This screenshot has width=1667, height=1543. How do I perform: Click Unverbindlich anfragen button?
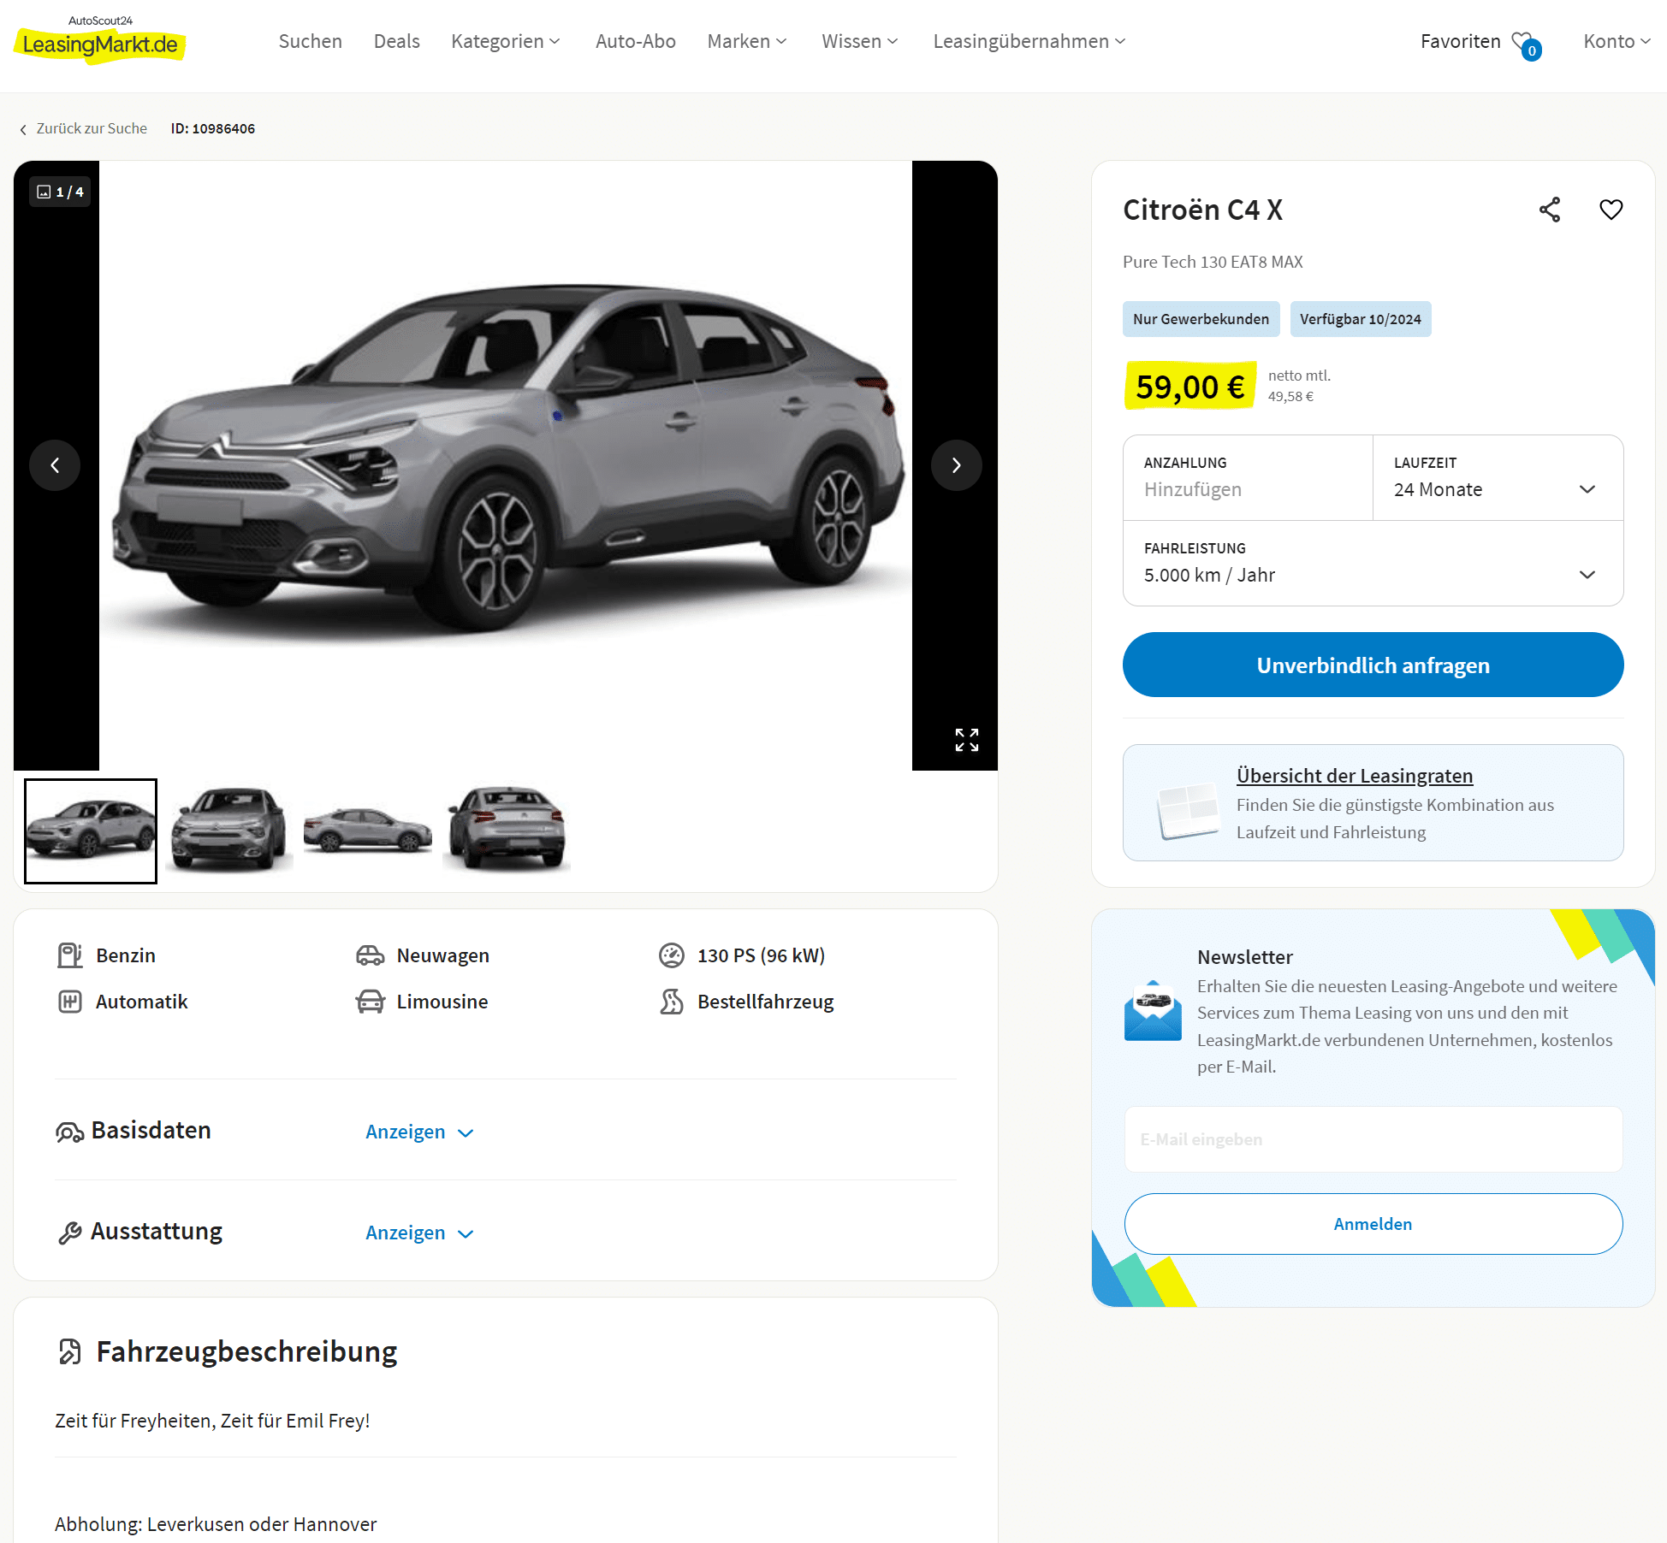(1373, 665)
